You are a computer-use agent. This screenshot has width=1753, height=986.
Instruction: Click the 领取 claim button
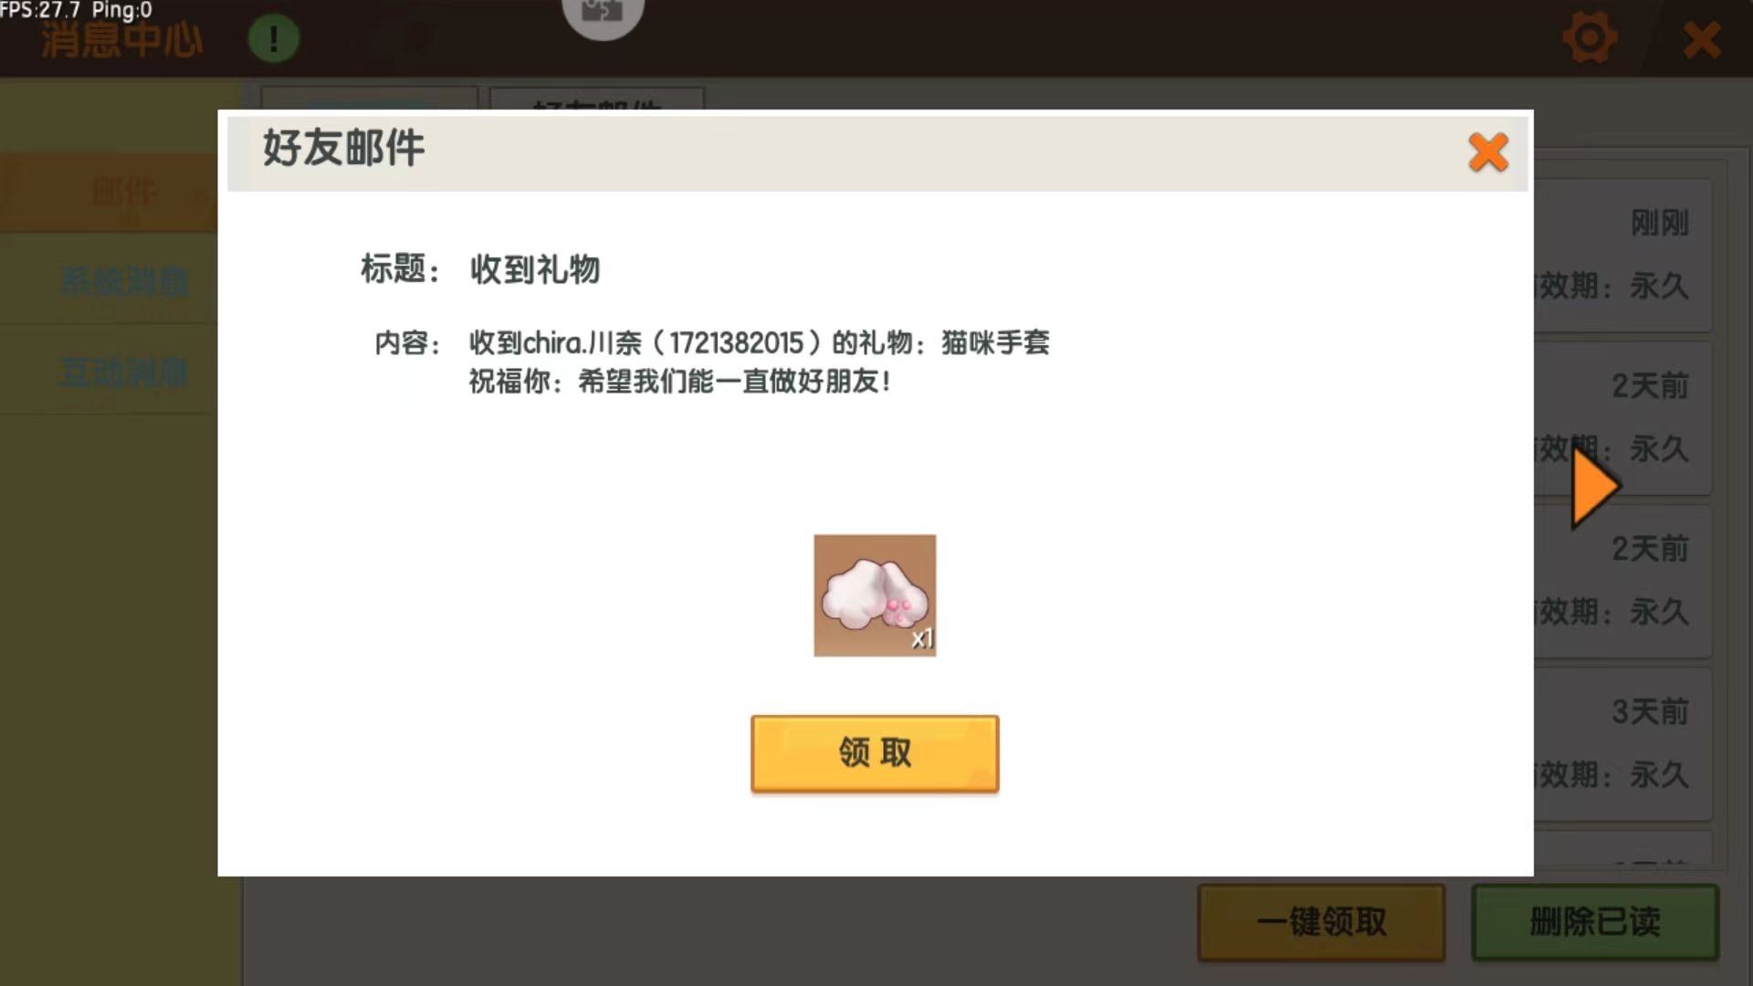[x=875, y=753]
